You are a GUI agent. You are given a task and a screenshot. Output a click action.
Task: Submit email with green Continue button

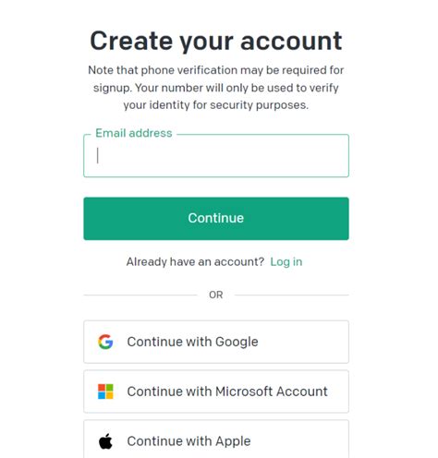click(216, 219)
